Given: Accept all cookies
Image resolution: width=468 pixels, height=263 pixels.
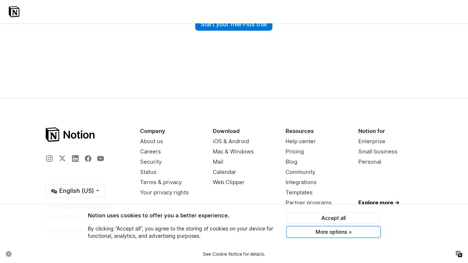Looking at the screenshot, I should tap(333, 218).
